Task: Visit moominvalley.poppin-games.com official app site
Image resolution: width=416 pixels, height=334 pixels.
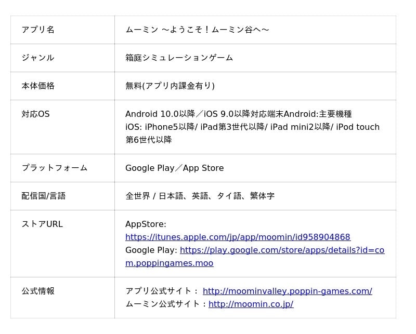Action: pyautogui.click(x=288, y=291)
